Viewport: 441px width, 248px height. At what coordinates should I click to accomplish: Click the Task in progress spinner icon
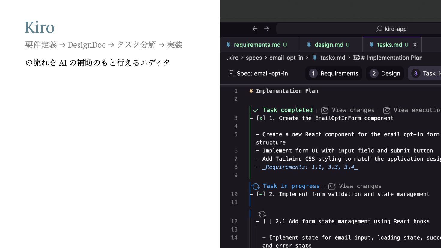click(256, 186)
